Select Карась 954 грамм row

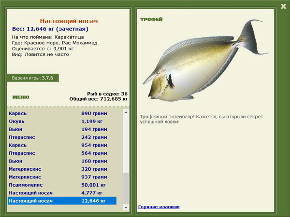(62, 145)
